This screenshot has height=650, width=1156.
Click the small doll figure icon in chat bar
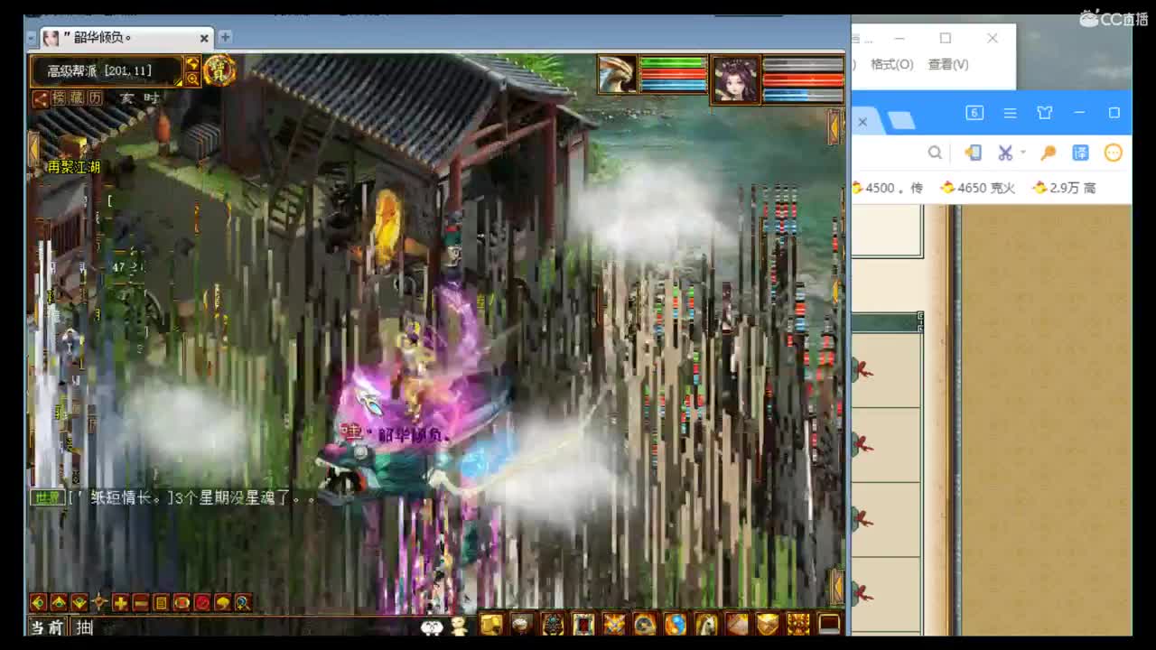click(x=459, y=626)
